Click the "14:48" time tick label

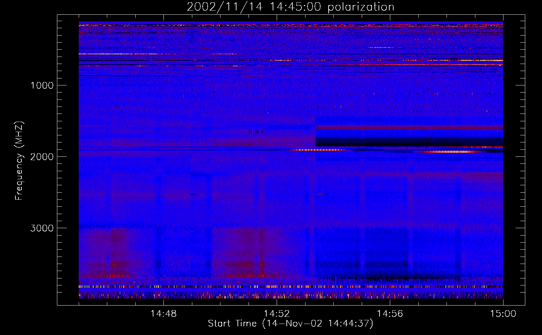click(x=163, y=314)
